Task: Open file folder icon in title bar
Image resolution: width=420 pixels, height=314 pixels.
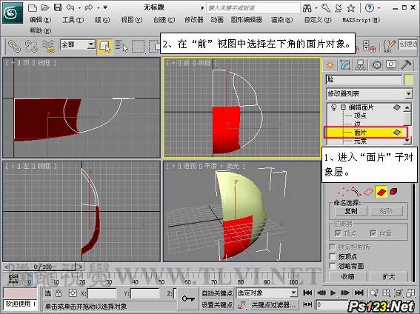Action: (x=44, y=7)
